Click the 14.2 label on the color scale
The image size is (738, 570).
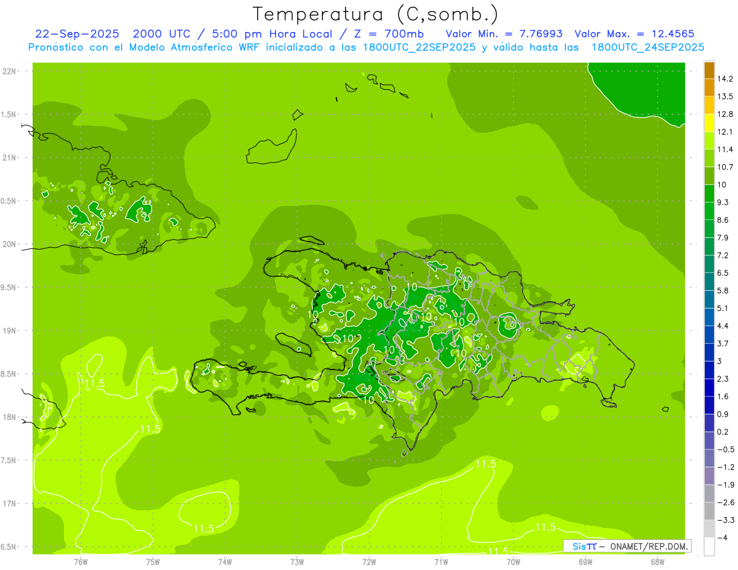(725, 79)
